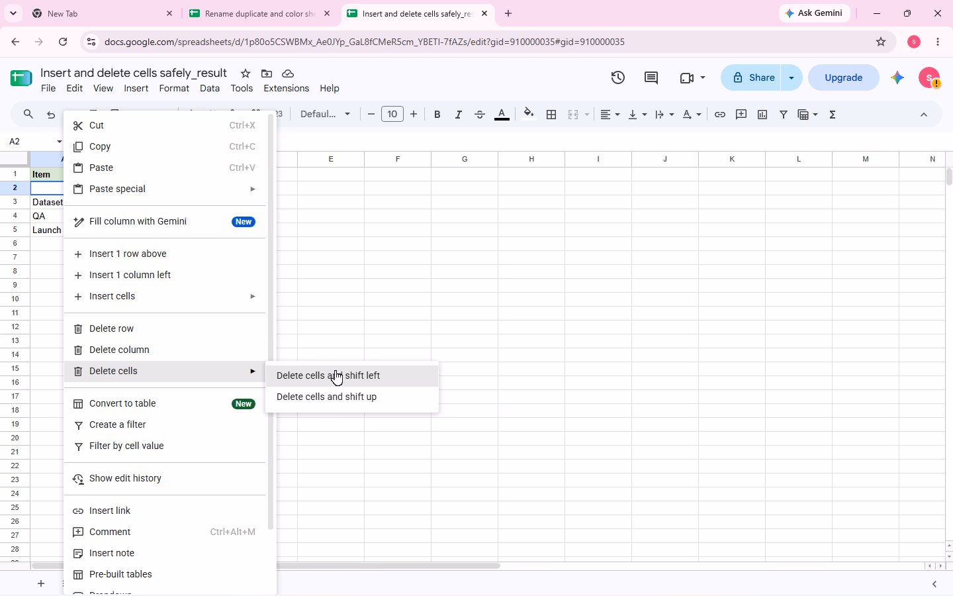
Task: Toggle strikethrough formatting
Action: (480, 115)
